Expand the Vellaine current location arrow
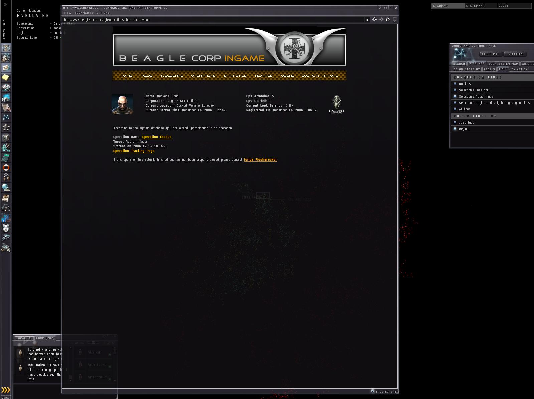 pyautogui.click(x=18, y=16)
